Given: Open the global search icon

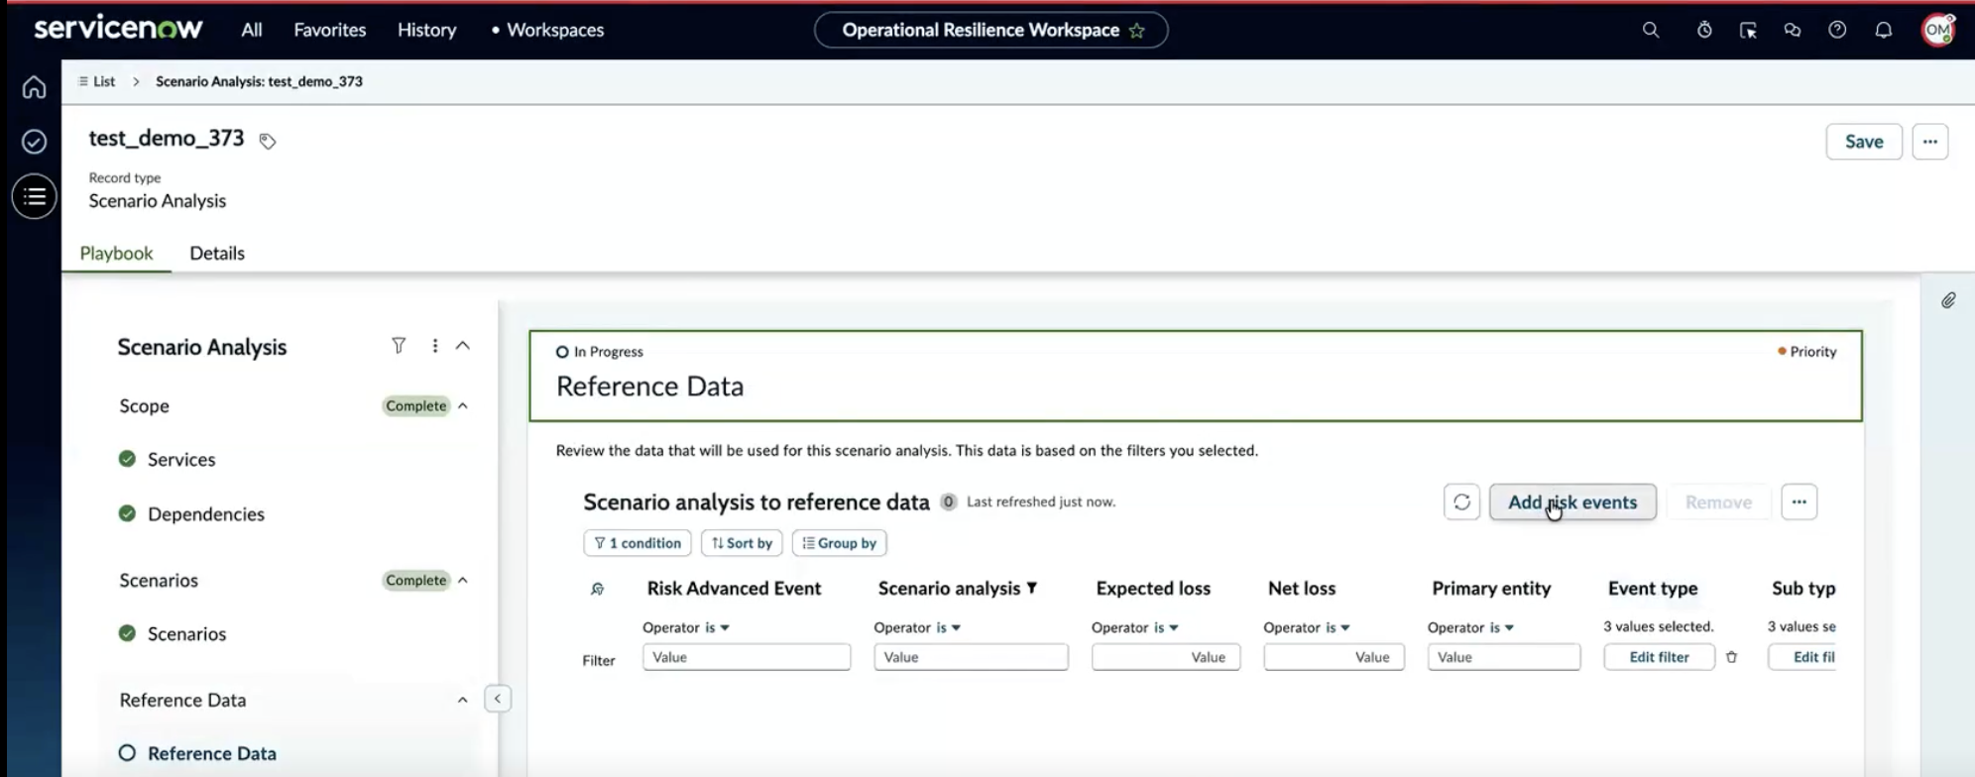Looking at the screenshot, I should [1651, 30].
